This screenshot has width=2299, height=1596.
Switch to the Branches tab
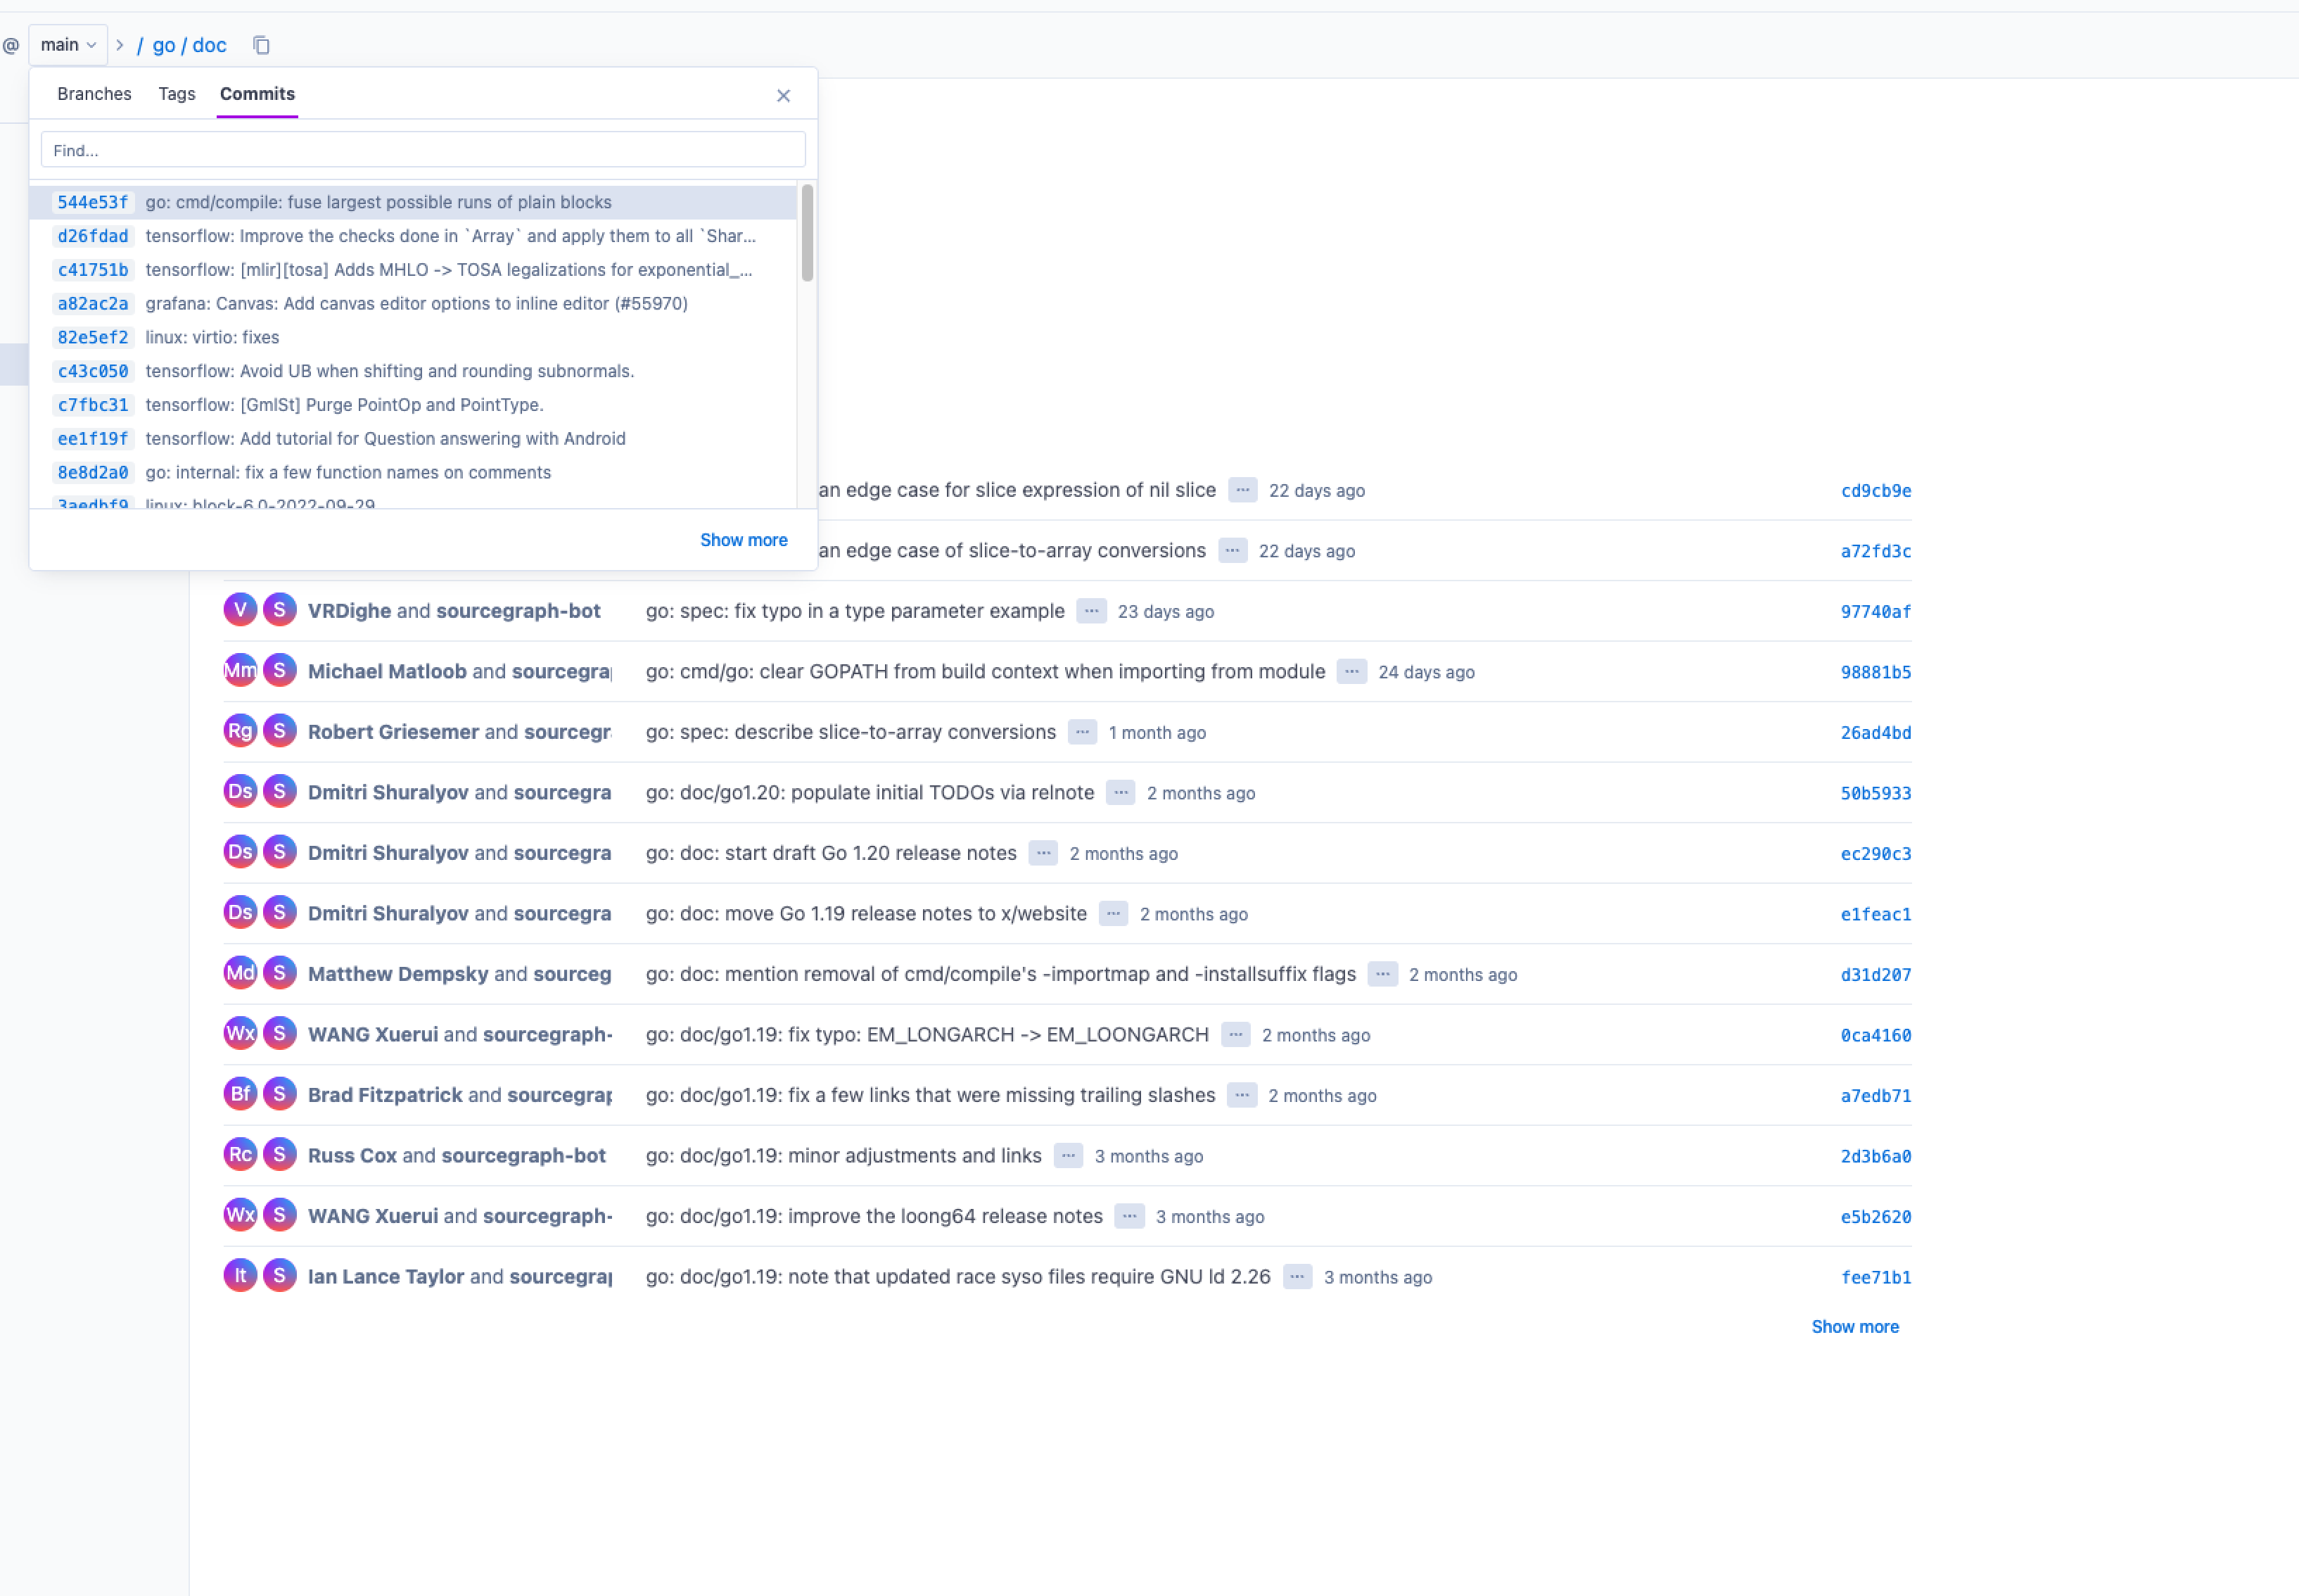94,94
